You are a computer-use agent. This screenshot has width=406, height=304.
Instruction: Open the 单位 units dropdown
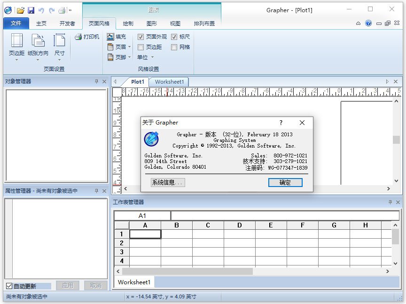click(145, 57)
